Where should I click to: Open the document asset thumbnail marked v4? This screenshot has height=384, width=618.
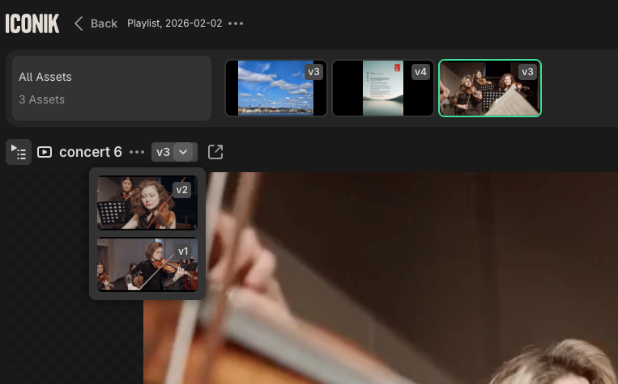pos(382,88)
